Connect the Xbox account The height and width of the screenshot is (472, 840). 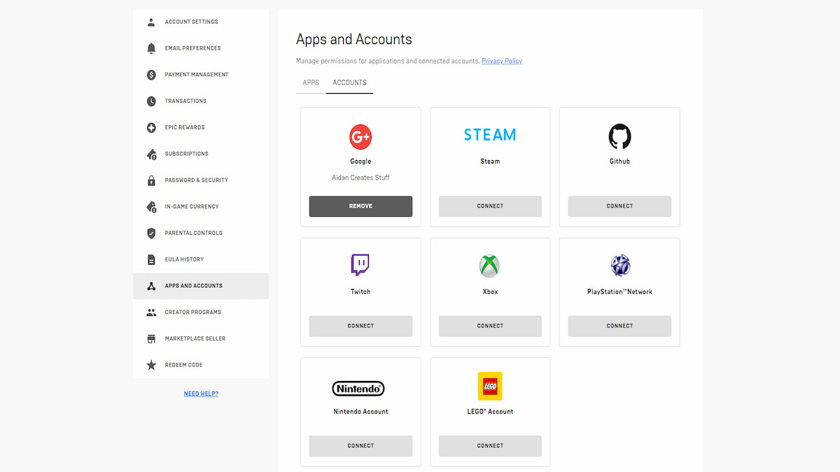pyautogui.click(x=490, y=326)
